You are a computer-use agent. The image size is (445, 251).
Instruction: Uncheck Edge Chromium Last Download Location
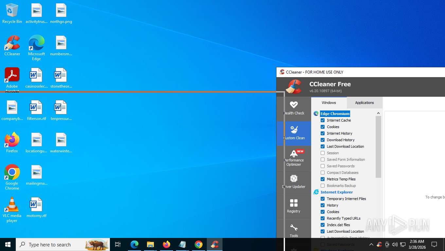pos(323,146)
